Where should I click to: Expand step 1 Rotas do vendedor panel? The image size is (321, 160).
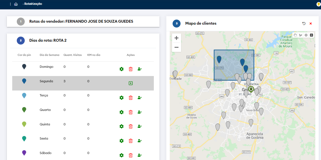(x=81, y=22)
